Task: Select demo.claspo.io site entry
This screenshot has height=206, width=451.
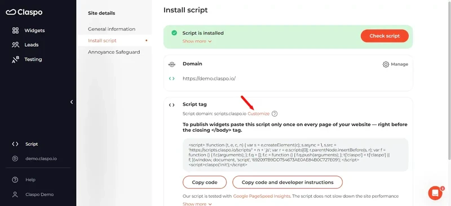Action: pyautogui.click(x=41, y=159)
